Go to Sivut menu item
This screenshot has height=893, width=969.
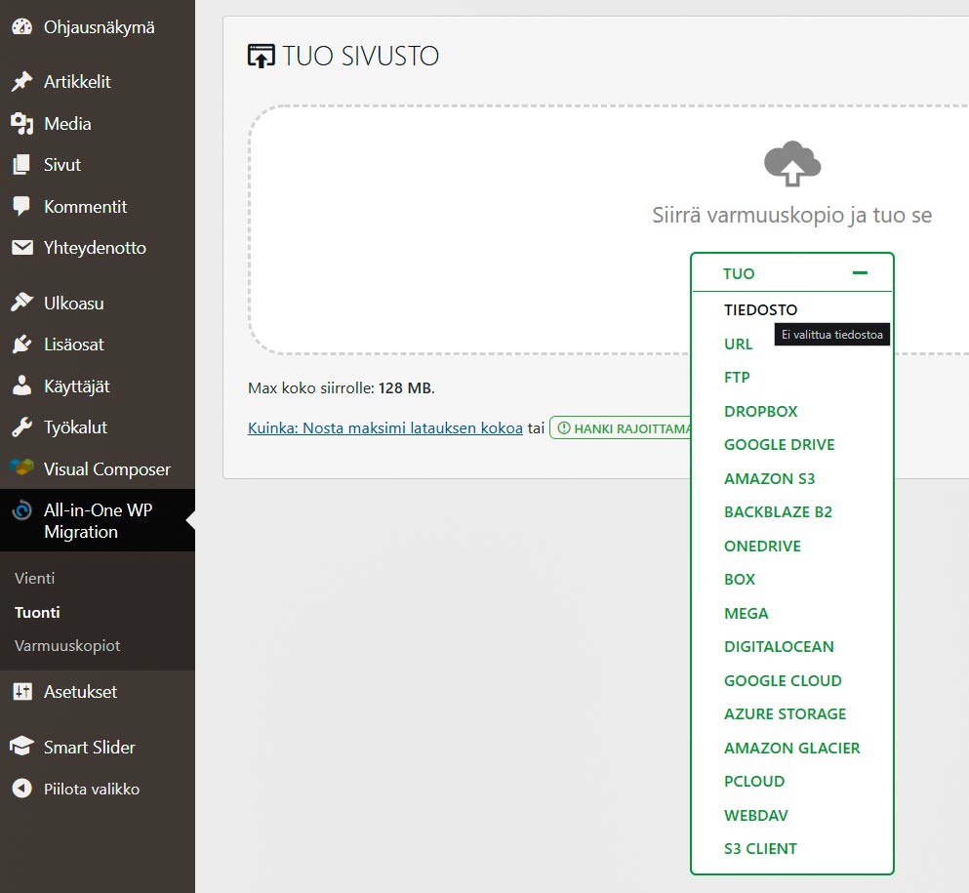click(98, 165)
